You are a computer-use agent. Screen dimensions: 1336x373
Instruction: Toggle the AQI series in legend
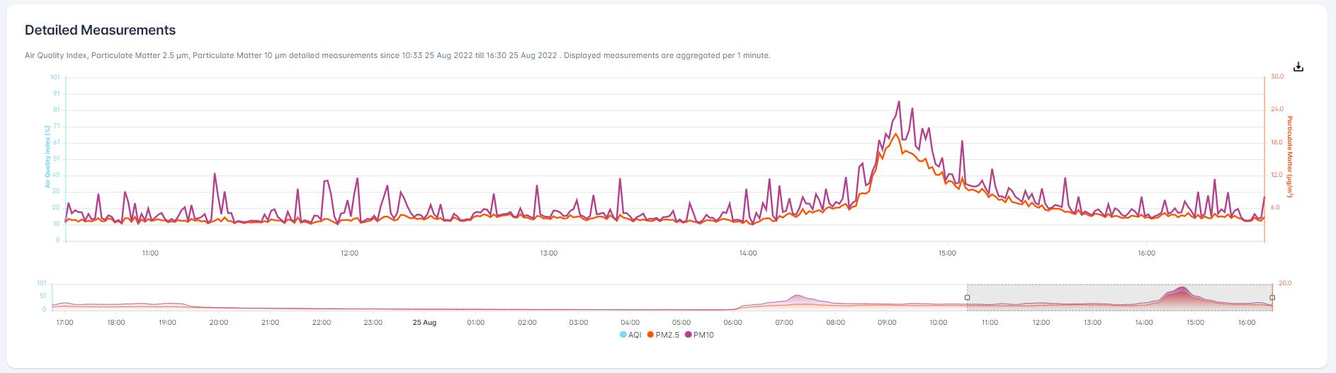635,335
